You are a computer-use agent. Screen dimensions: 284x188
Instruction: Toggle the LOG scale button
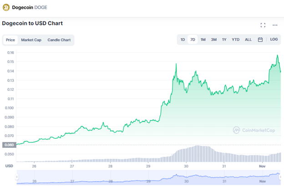(274, 39)
